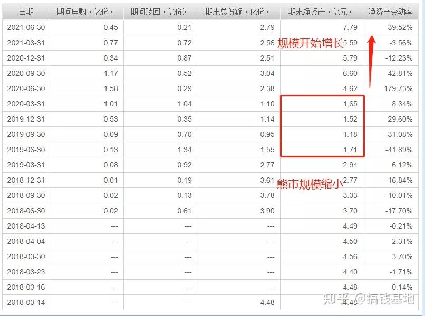Click the 净资产变动率 column header
Viewport: 425px width, 316px height.
tap(391, 12)
